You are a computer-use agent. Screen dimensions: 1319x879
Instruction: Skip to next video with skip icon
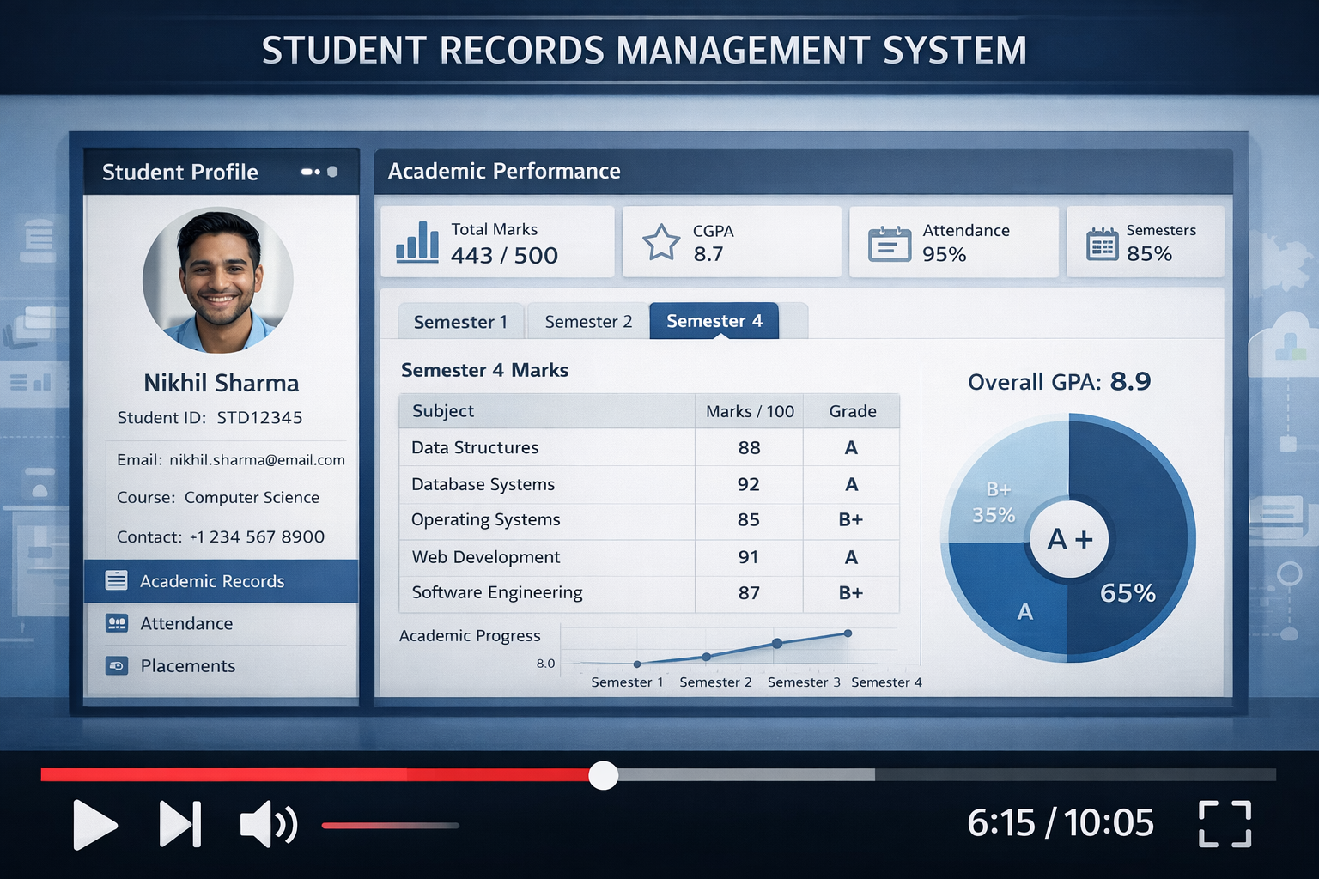(x=180, y=825)
